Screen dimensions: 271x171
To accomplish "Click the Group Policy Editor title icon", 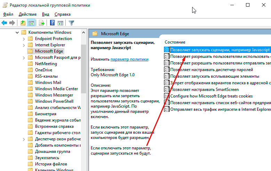I will (5, 5).
